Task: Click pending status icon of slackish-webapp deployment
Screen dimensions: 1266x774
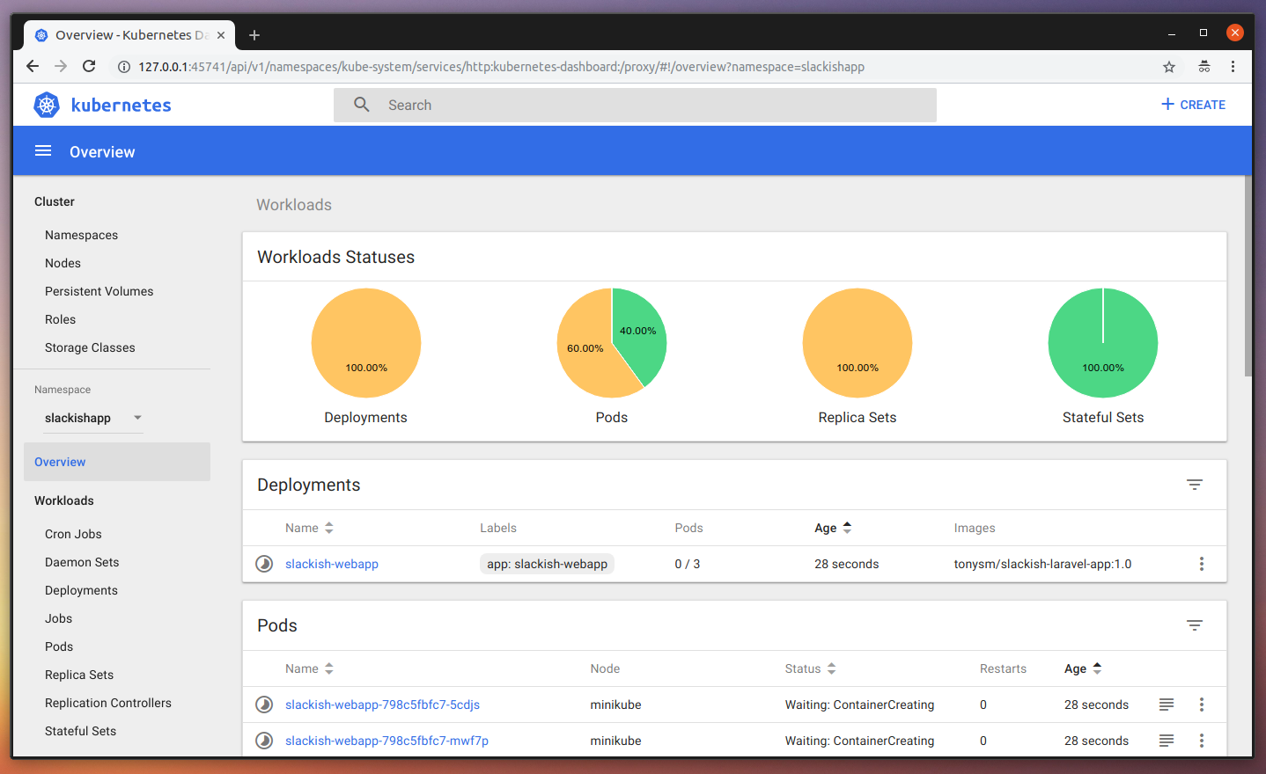Action: click(x=264, y=564)
